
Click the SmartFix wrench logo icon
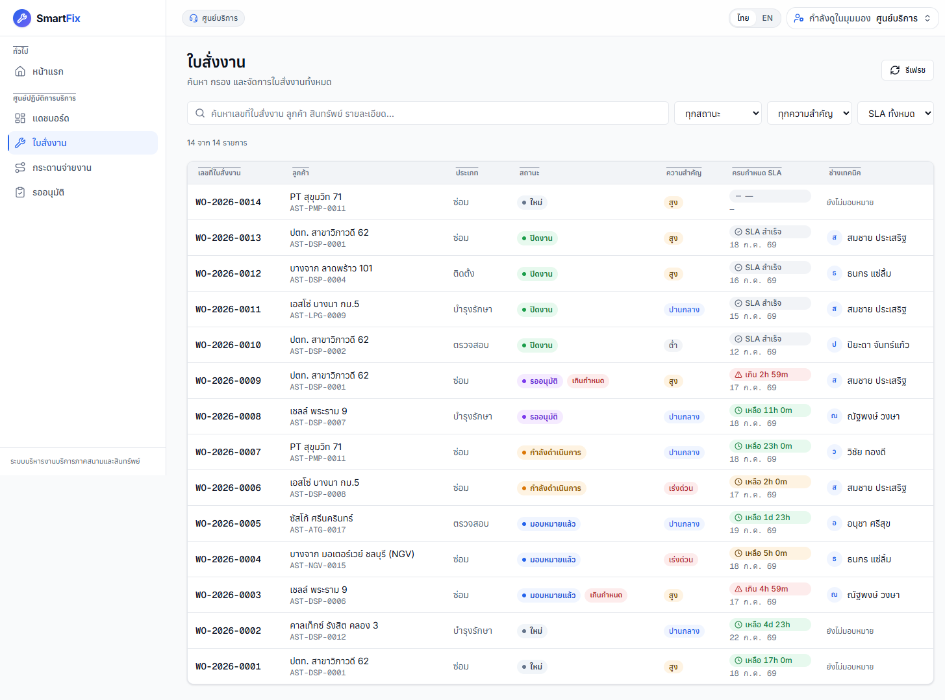[x=22, y=18]
